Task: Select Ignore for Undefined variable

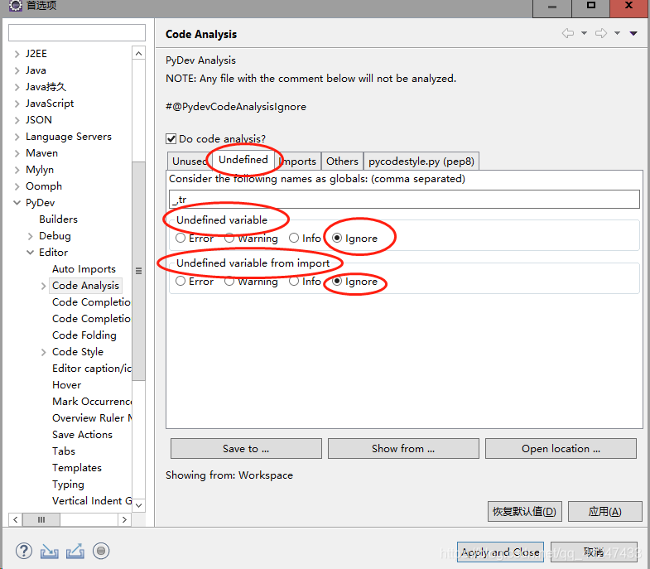Action: tap(337, 238)
